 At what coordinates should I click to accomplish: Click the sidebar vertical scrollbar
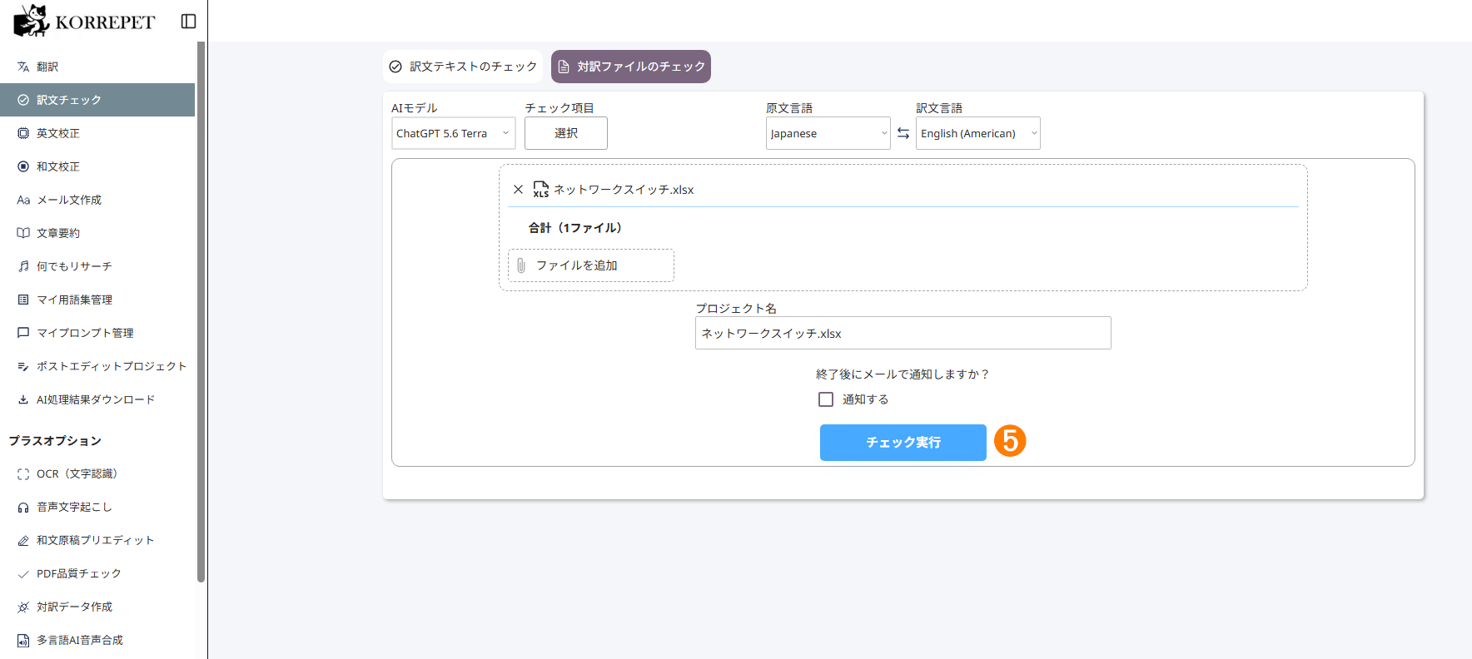point(201,312)
